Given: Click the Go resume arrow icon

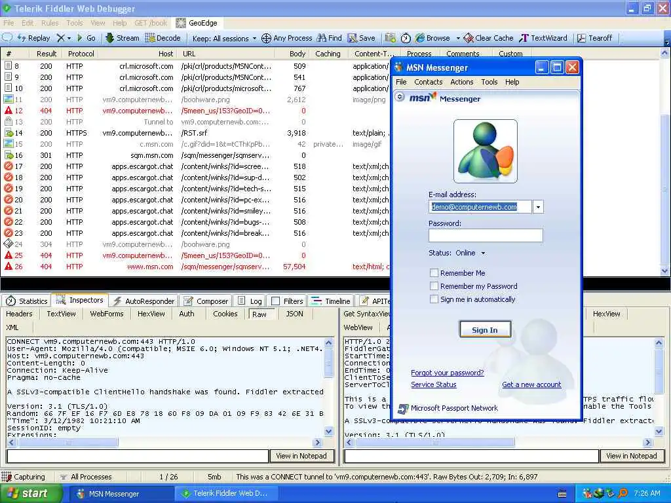Looking at the screenshot, I should pyautogui.click(x=79, y=38).
